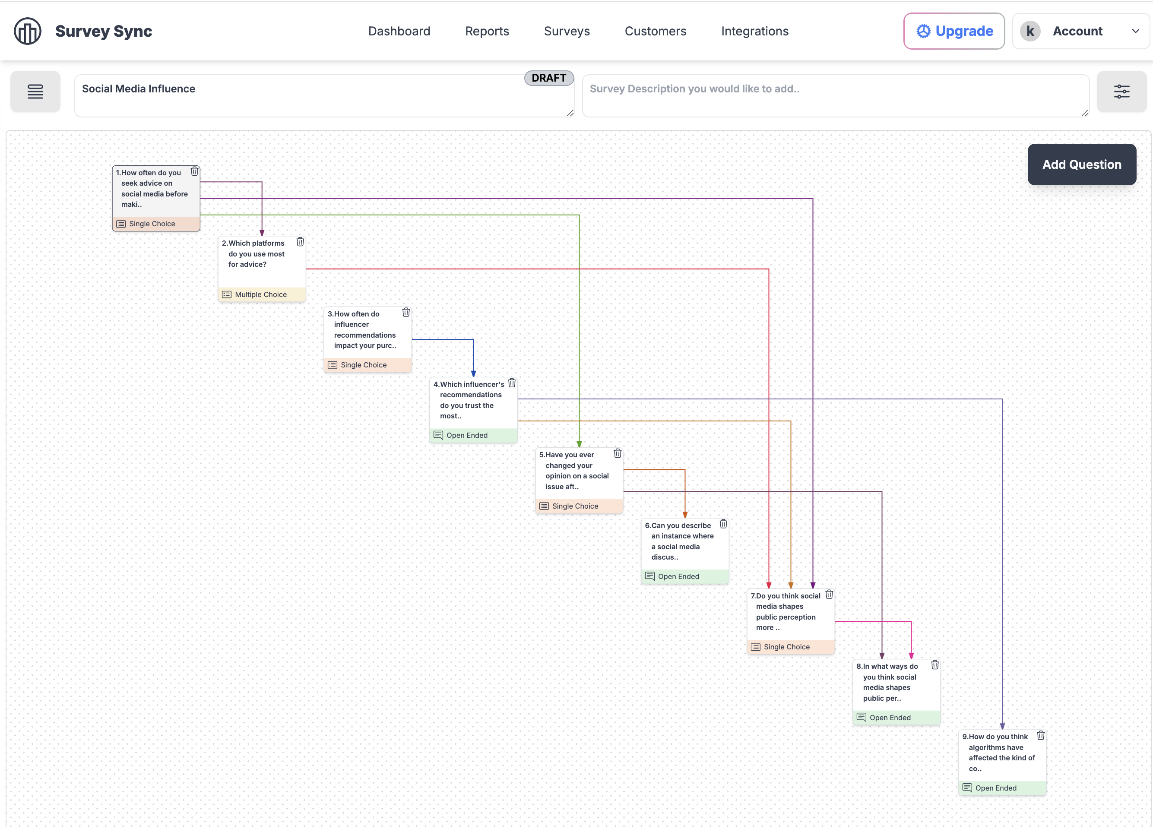This screenshot has height=829, width=1153.
Task: Expand the Account dropdown chevron
Action: click(1135, 31)
